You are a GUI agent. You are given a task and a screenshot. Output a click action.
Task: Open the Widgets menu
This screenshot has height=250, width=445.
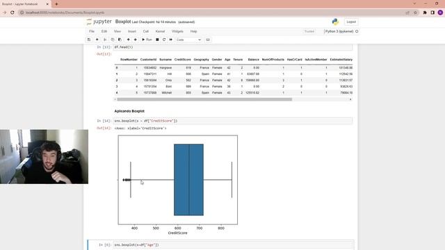coord(177,31)
